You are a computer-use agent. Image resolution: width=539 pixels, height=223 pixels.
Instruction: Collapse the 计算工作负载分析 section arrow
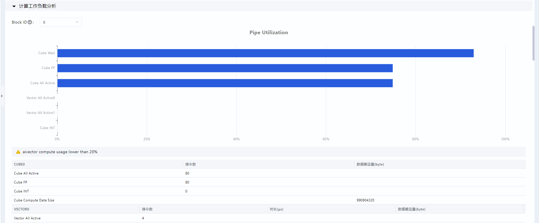14,6
